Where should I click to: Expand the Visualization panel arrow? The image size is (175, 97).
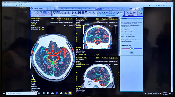96,15
